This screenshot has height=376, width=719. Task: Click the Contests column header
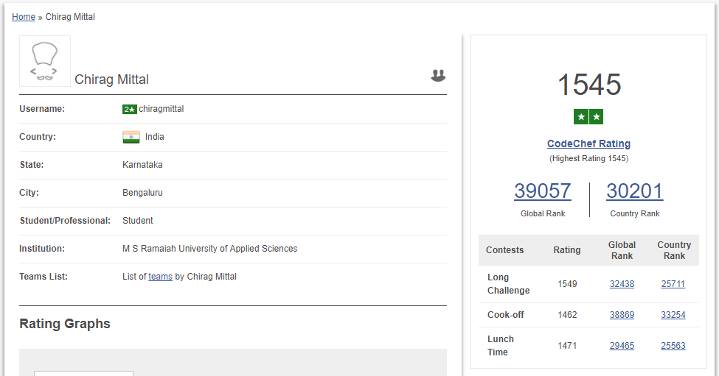(504, 250)
